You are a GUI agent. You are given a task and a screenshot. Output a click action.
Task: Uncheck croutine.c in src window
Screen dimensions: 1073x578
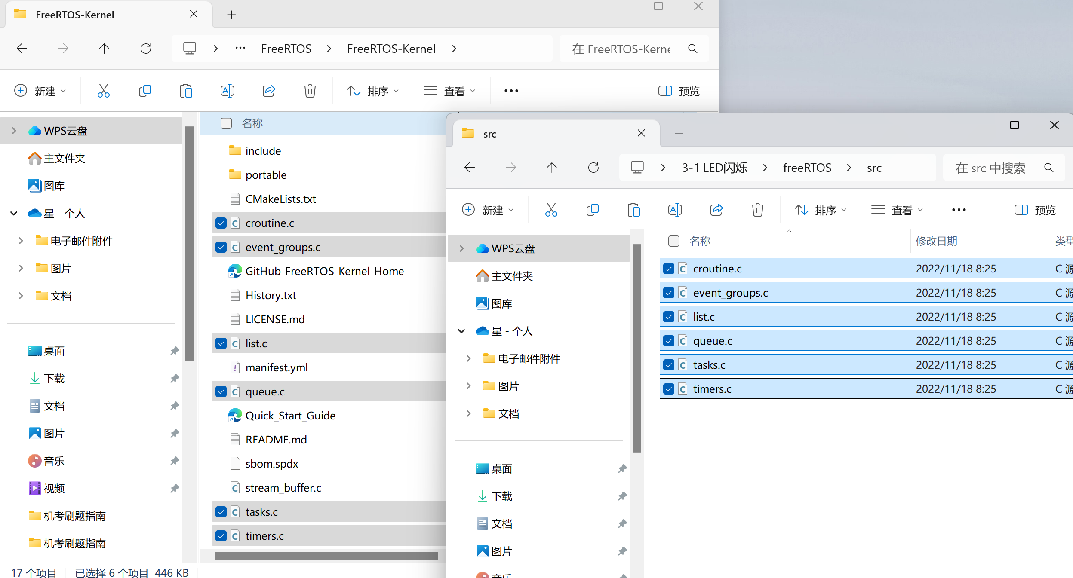pos(668,269)
